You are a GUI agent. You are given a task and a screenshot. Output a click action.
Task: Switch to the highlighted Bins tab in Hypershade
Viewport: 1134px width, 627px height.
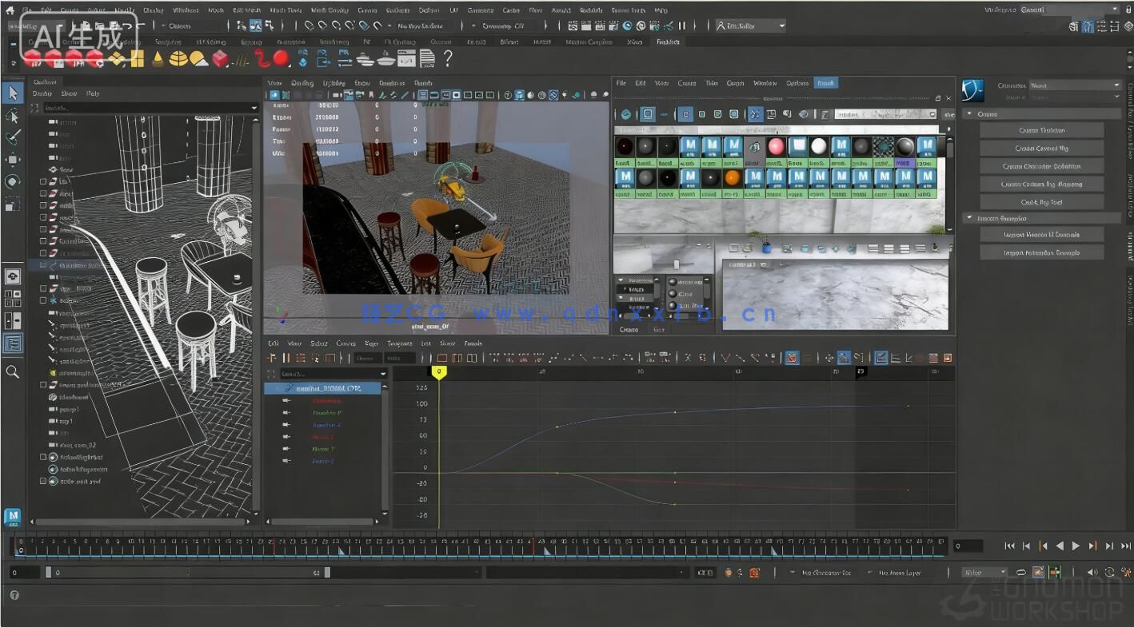(825, 82)
